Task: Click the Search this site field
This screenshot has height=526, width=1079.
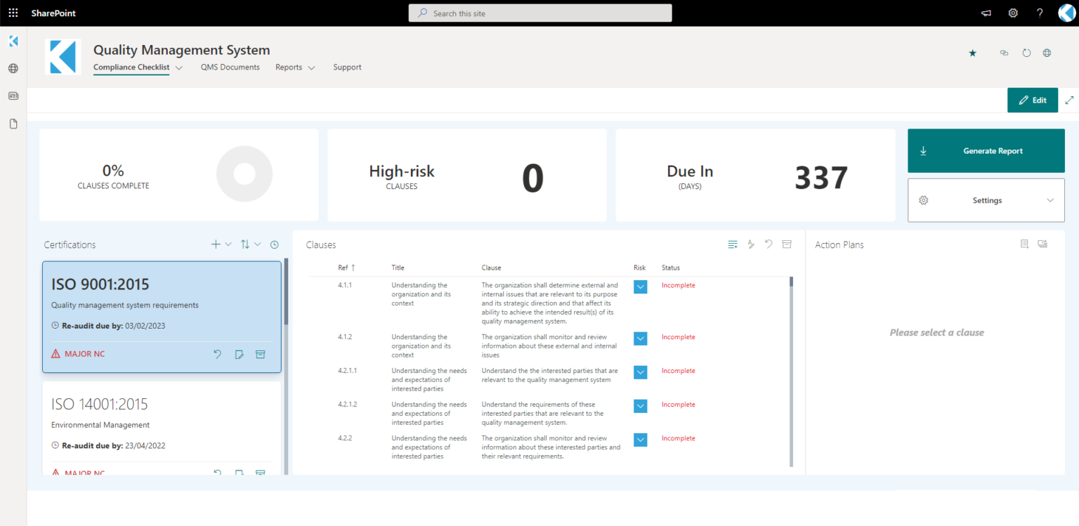Action: point(539,13)
